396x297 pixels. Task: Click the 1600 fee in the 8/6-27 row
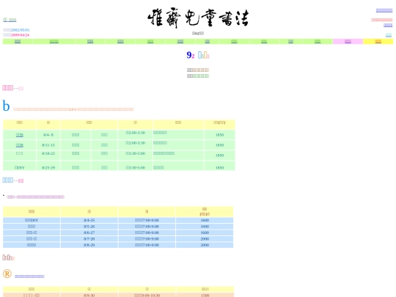[x=205, y=232]
